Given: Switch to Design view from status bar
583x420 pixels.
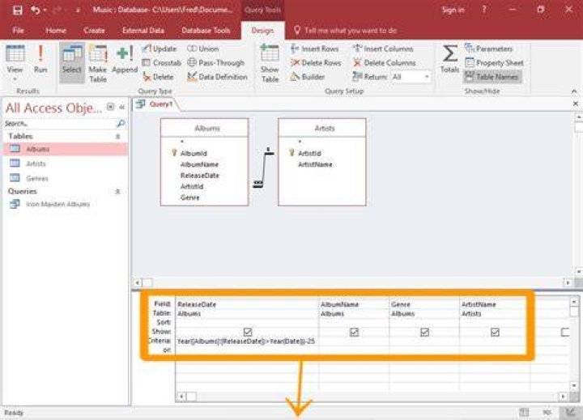Looking at the screenshot, I should pos(570,412).
